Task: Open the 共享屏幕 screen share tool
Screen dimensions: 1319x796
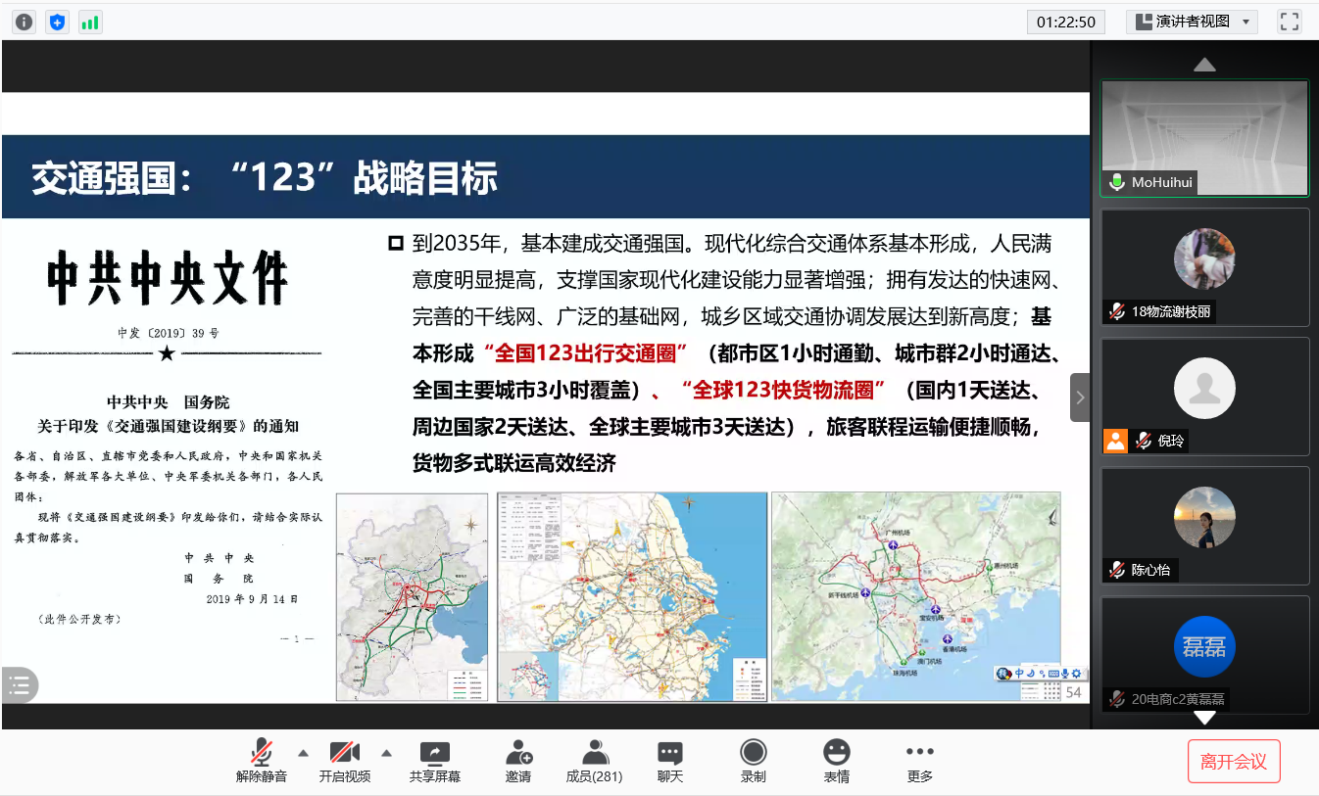Action: pos(434,761)
